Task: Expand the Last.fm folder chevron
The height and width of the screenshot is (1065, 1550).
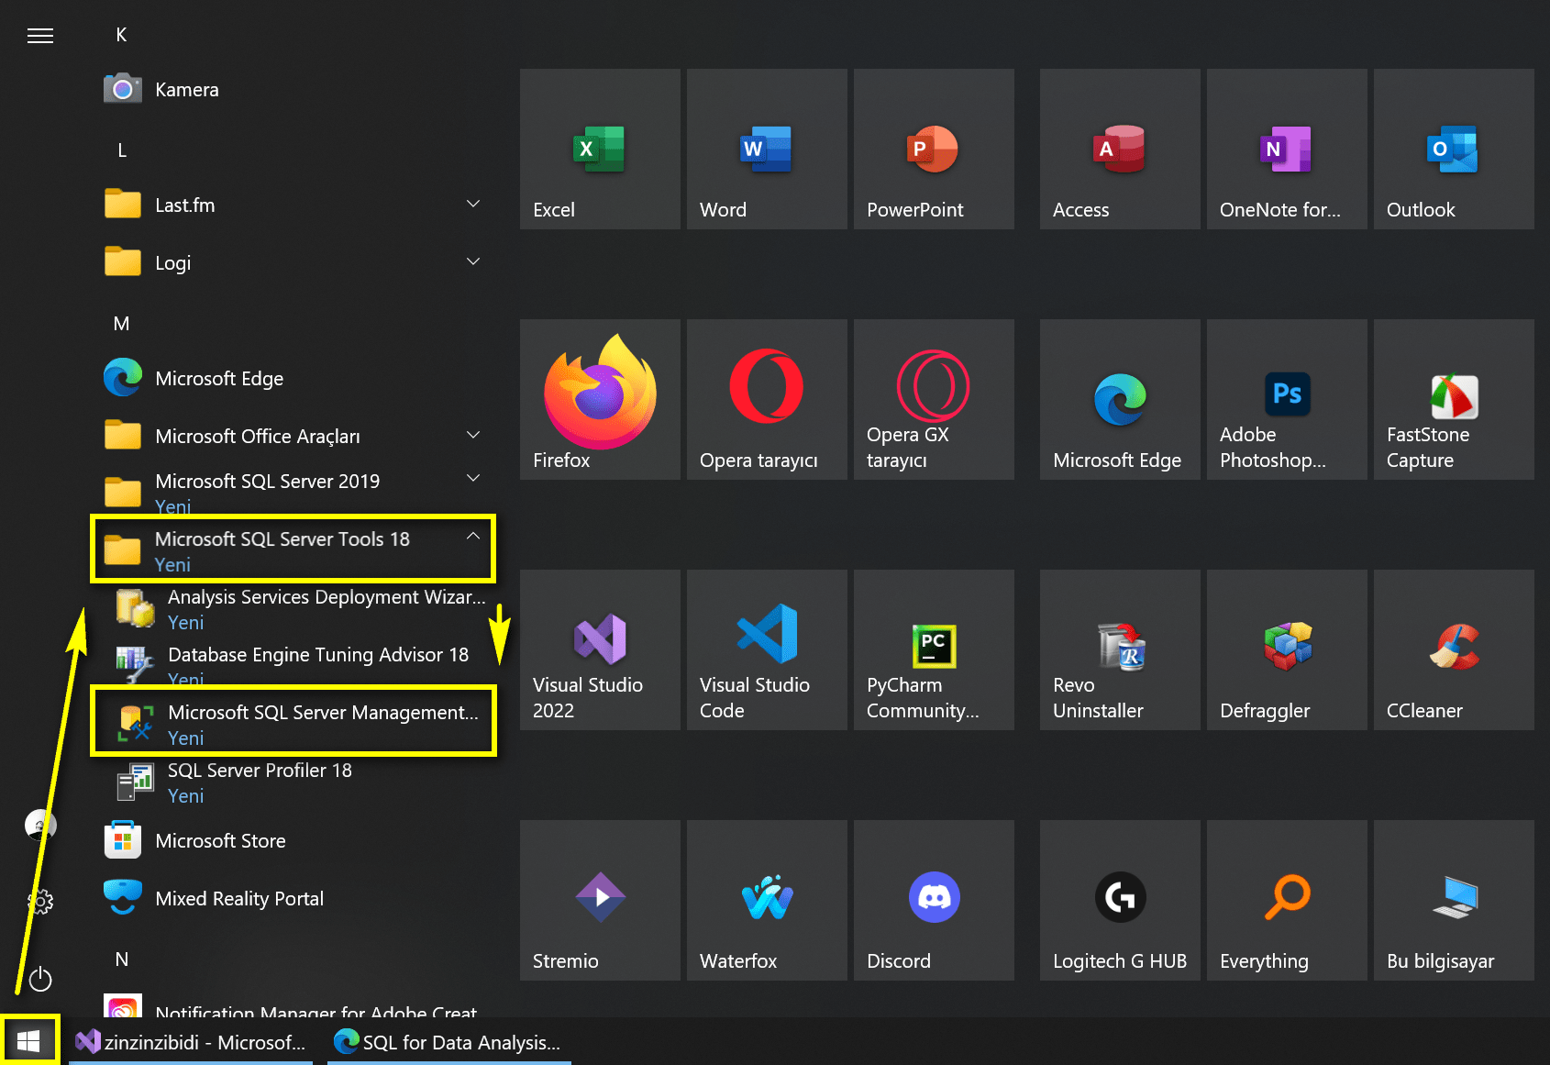Action: point(473,204)
